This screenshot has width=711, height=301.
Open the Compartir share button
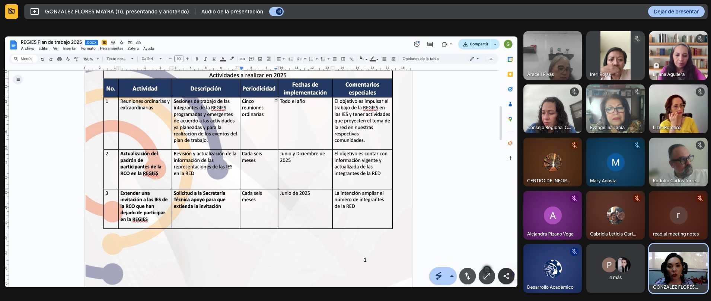click(475, 44)
